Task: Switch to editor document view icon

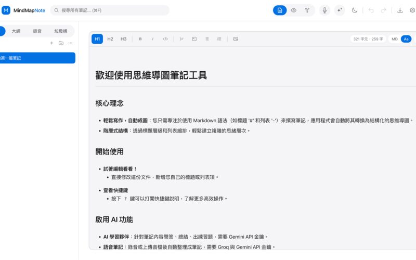Action: (280, 10)
